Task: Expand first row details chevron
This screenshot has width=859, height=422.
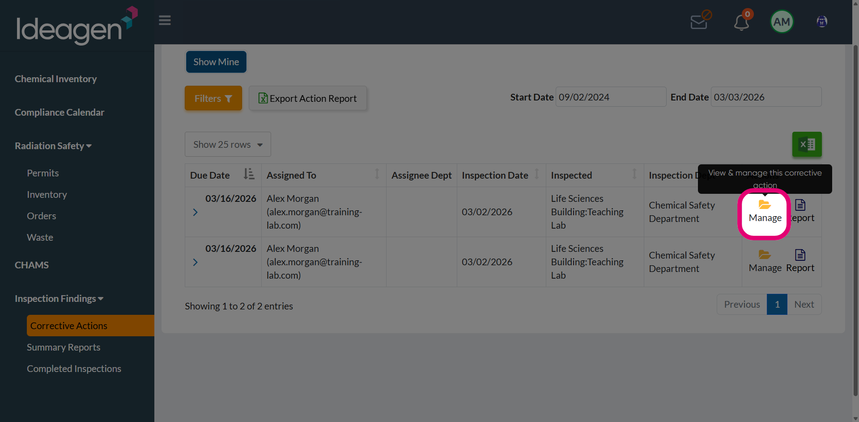Action: [x=195, y=212]
